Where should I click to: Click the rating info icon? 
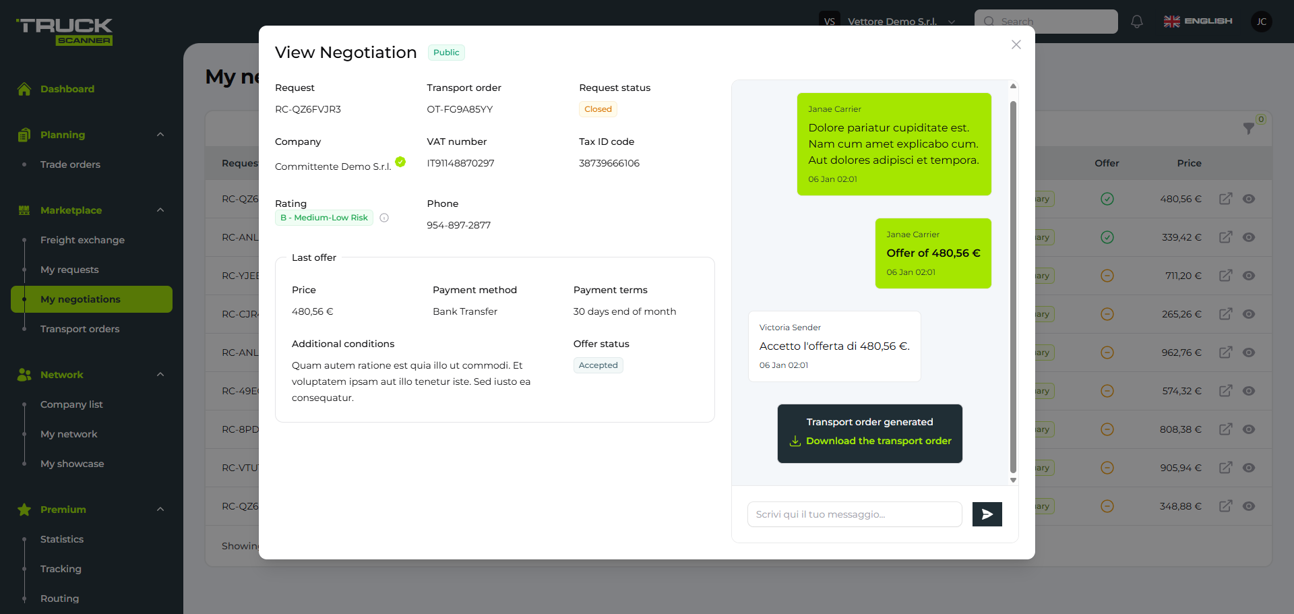tap(384, 218)
